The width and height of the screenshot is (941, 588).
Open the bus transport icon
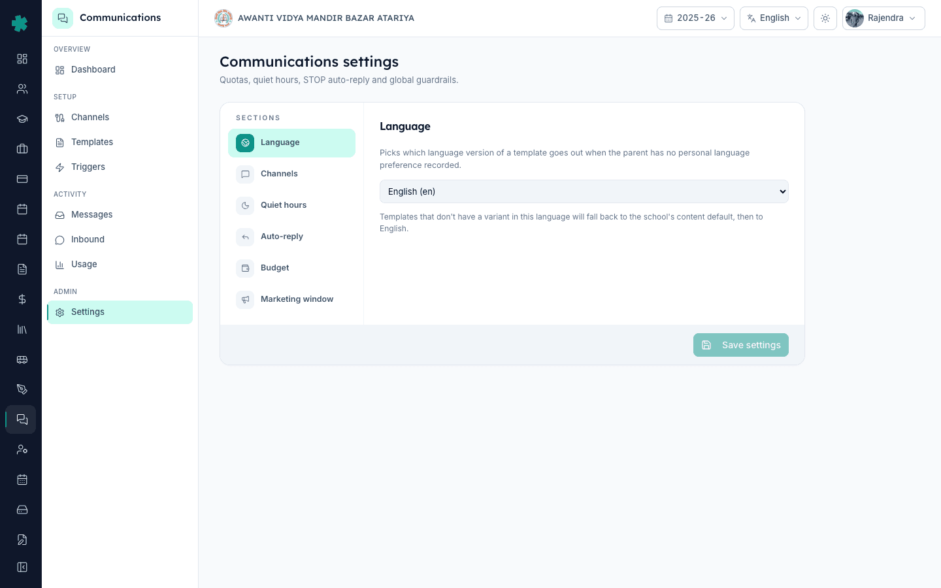[22, 359]
